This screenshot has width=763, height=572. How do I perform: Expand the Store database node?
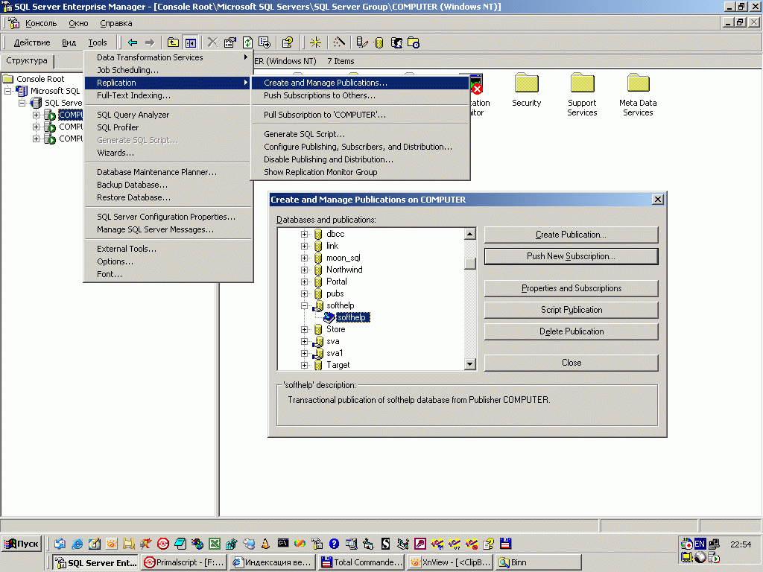304,329
